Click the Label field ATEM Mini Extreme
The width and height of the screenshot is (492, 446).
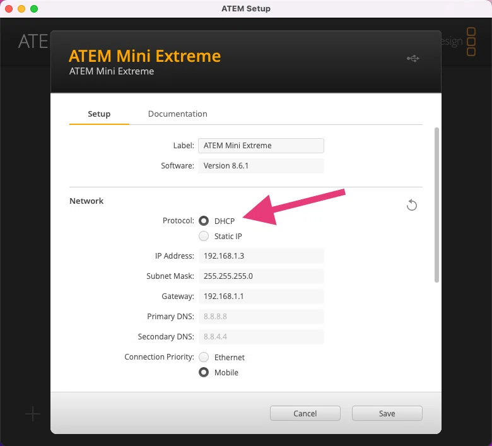(261, 146)
